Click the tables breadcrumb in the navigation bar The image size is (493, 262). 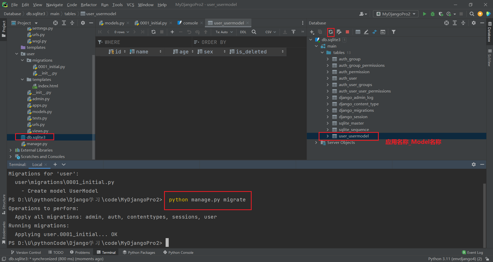[x=70, y=14]
